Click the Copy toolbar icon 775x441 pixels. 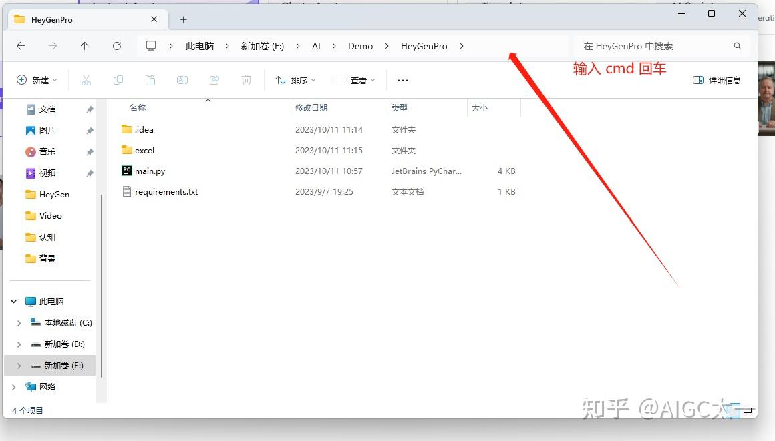pyautogui.click(x=118, y=80)
